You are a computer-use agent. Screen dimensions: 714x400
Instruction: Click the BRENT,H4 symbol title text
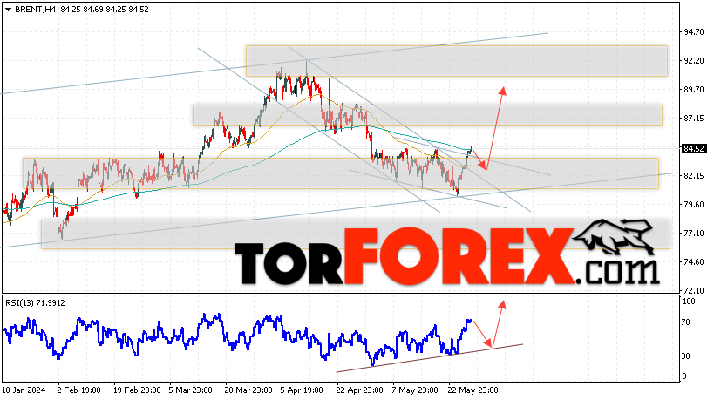pyautogui.click(x=35, y=9)
